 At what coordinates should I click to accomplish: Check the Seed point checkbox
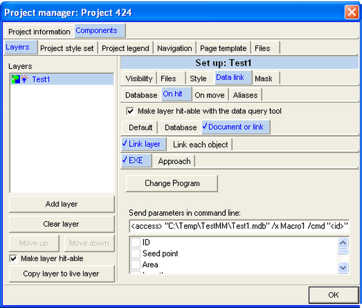(135, 253)
